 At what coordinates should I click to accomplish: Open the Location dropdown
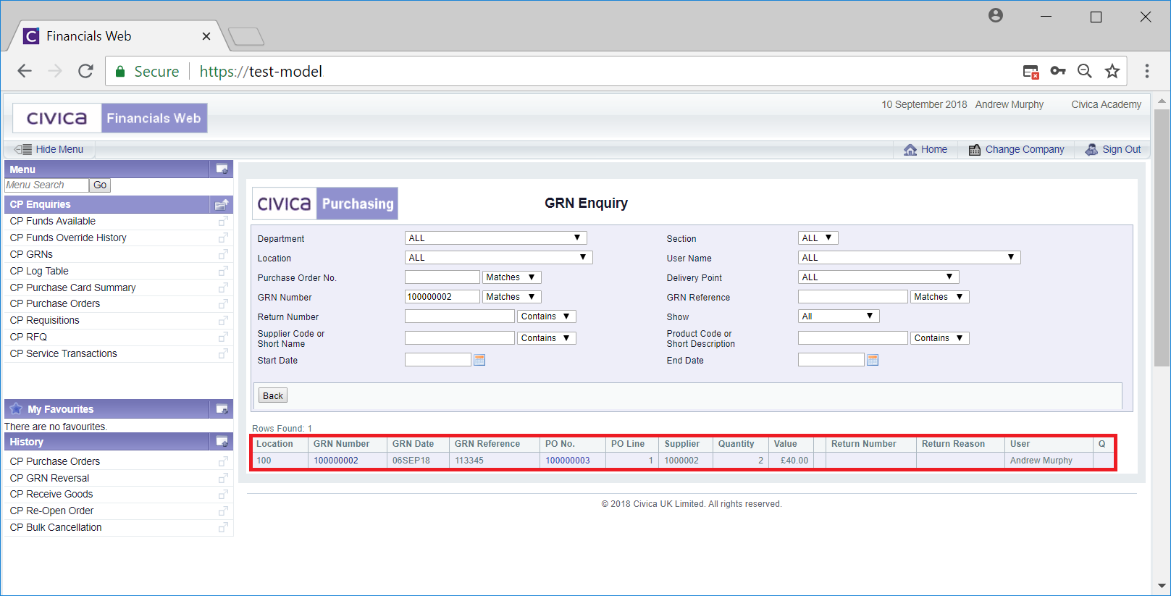point(498,258)
